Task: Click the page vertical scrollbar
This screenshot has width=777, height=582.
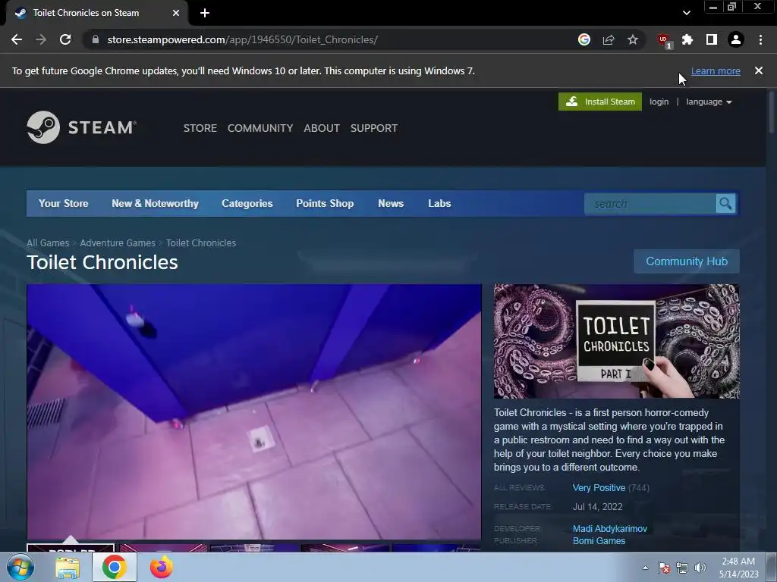Action: (772, 112)
